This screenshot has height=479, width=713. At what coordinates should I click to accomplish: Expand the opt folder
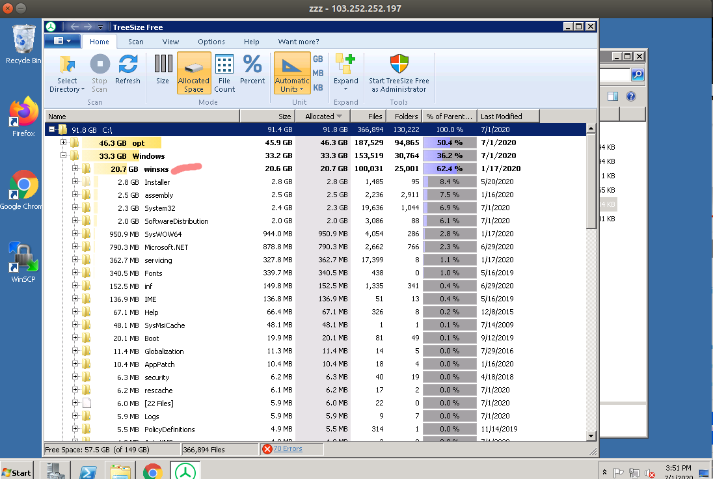64,143
